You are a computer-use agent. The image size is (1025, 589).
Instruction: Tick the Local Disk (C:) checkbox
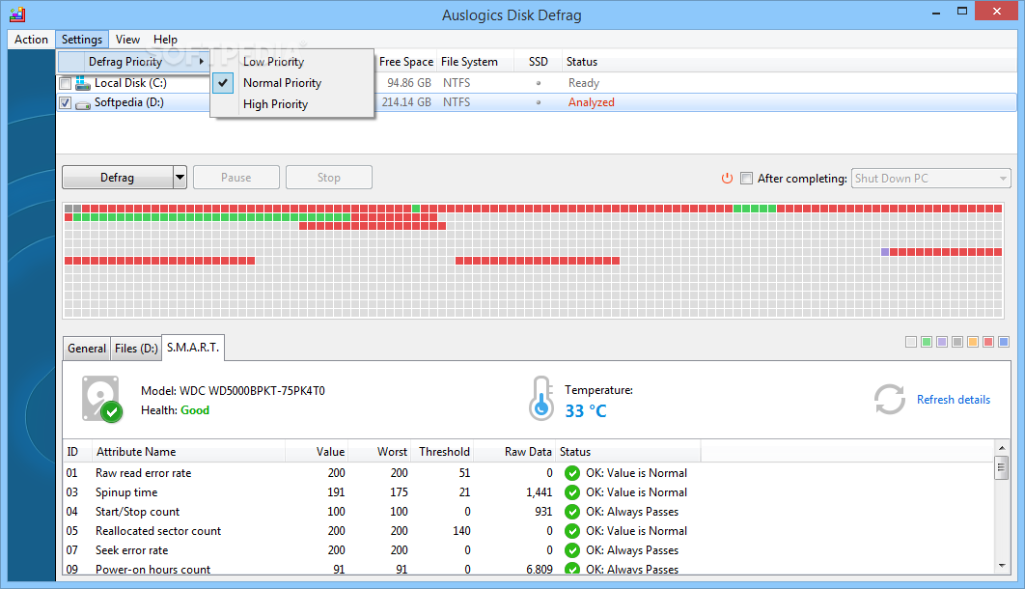66,84
